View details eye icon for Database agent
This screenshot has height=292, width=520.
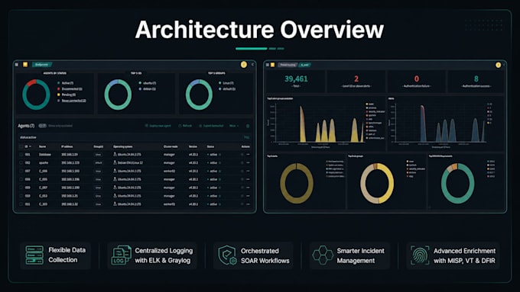pyautogui.click(x=242, y=155)
